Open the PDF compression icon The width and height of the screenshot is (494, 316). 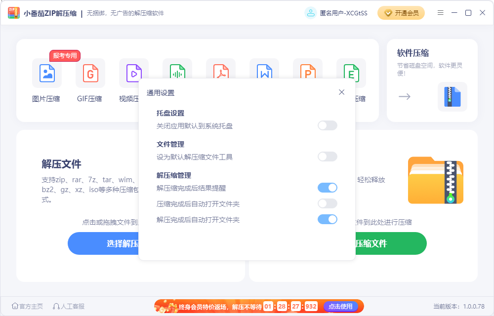tap(221, 69)
